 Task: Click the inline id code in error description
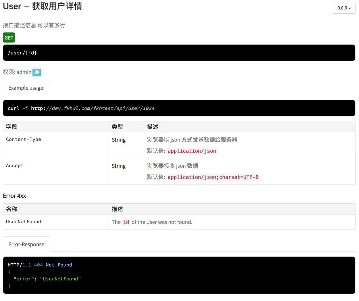[126, 222]
